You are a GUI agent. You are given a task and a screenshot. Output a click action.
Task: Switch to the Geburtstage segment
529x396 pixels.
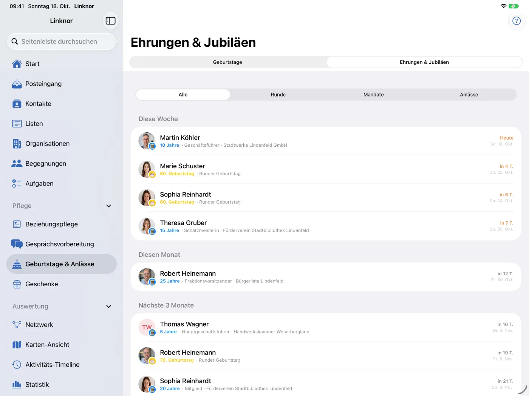(x=227, y=62)
